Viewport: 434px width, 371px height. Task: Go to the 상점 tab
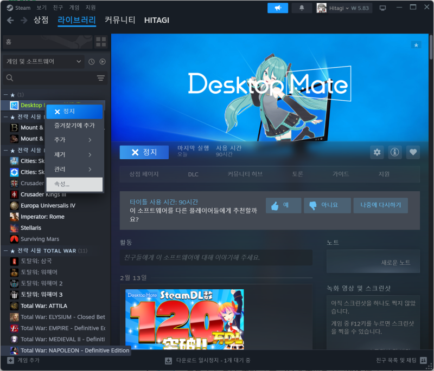(x=41, y=20)
